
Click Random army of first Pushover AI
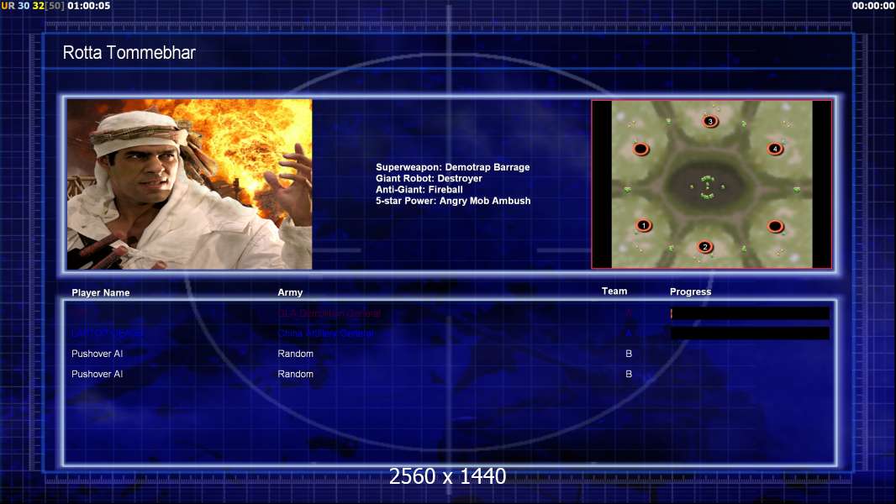(295, 354)
